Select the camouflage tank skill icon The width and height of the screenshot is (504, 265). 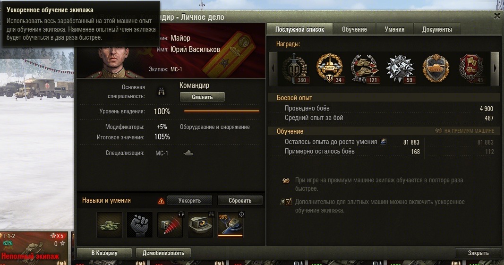(109, 224)
